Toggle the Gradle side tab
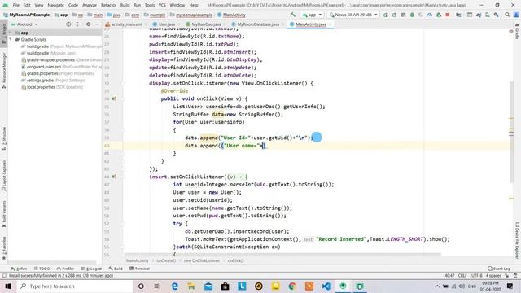The height and width of the screenshot is (293, 521). coord(517,31)
